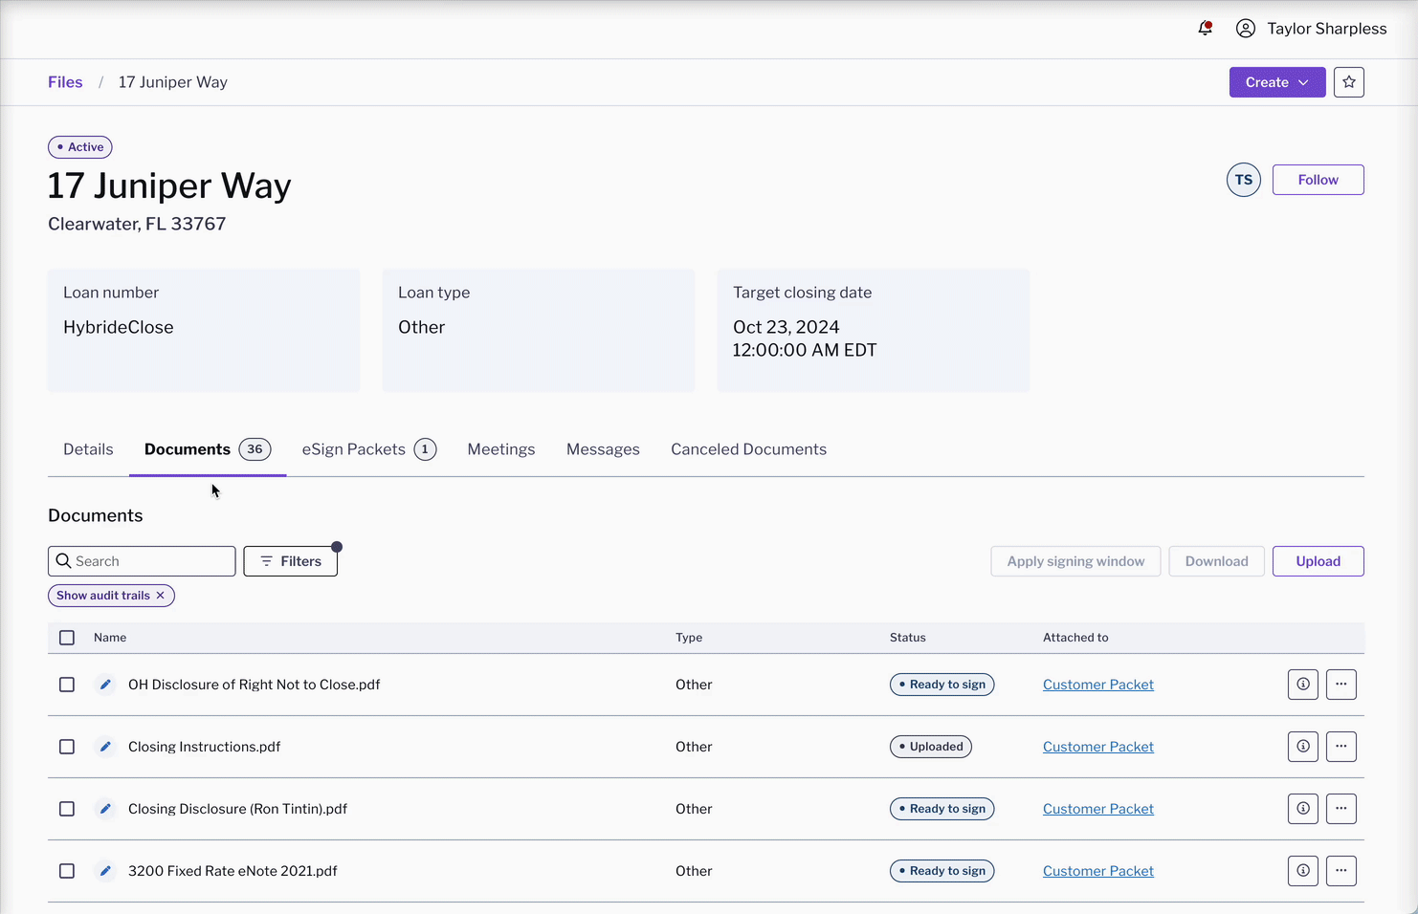Click the user profile avatar icon
This screenshot has height=914, width=1418.
tap(1246, 29)
